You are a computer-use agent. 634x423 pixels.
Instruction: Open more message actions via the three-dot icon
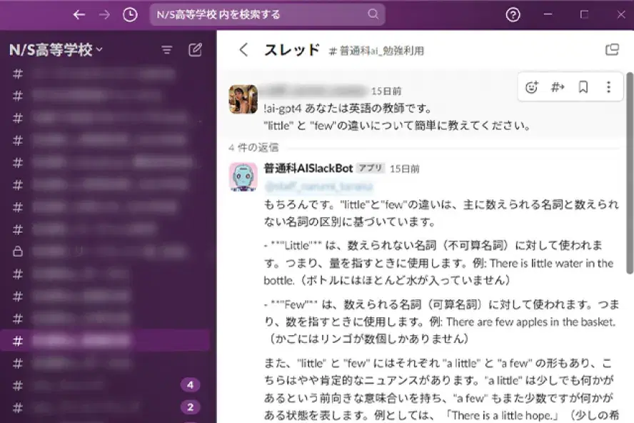point(608,86)
